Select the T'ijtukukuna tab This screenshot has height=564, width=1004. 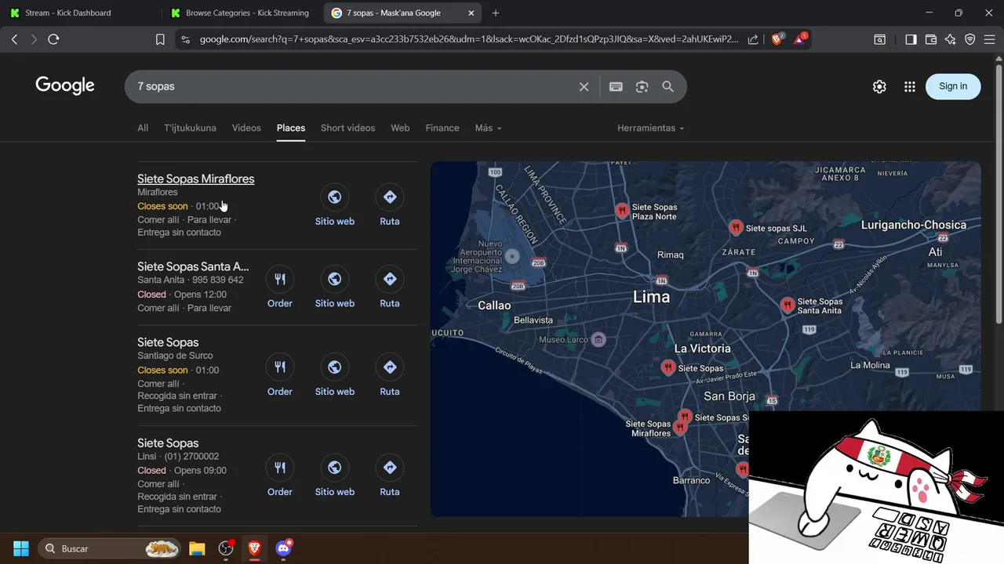[x=190, y=128]
